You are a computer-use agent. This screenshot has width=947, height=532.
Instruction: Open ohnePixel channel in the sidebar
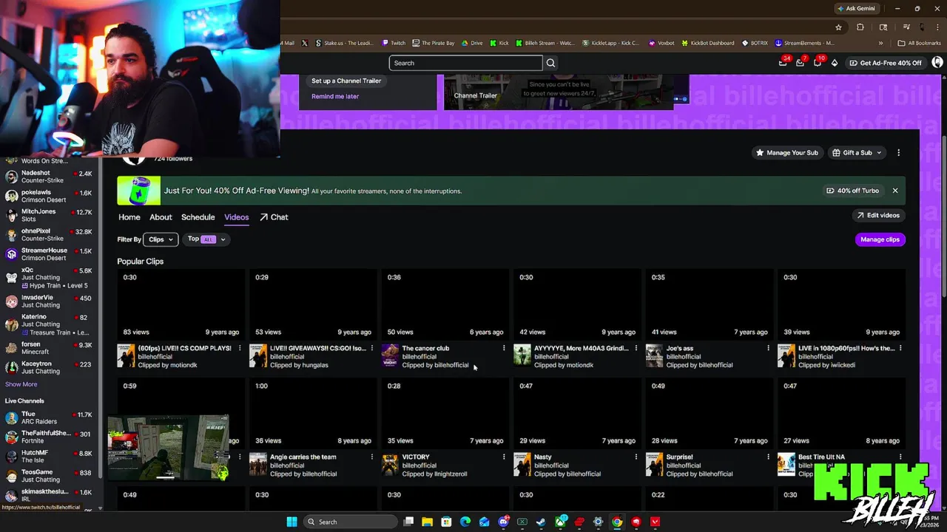point(49,235)
